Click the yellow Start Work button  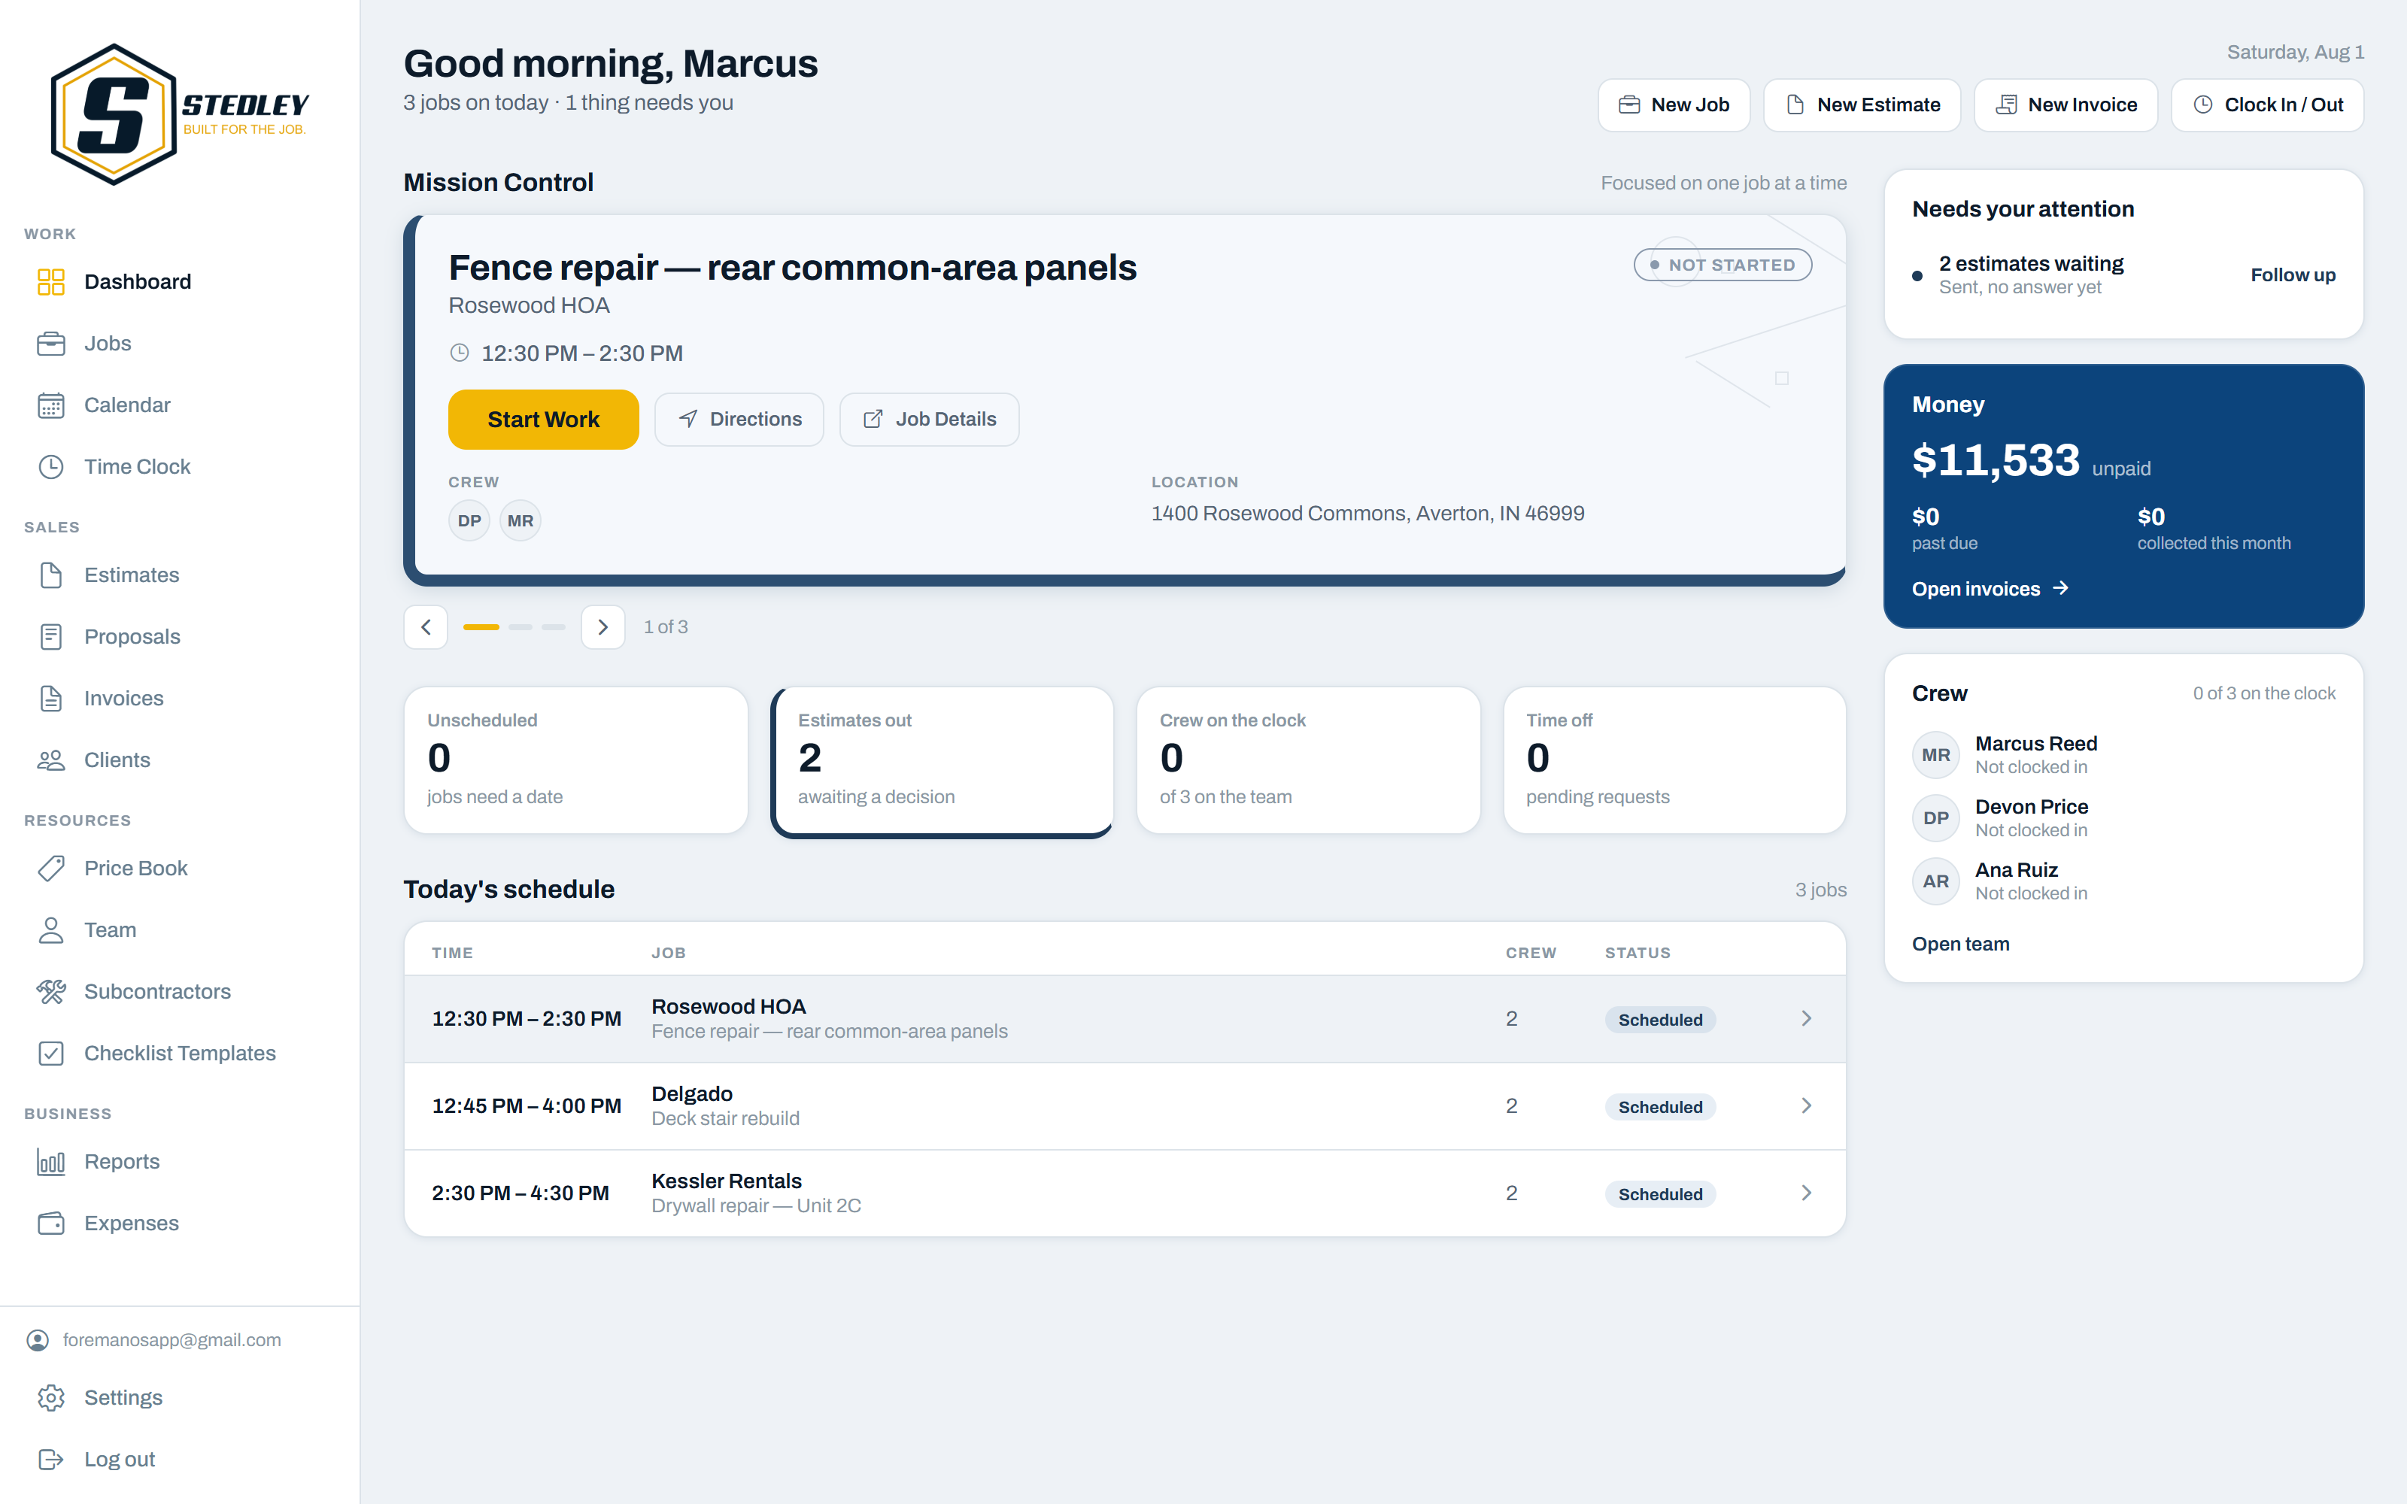click(543, 419)
